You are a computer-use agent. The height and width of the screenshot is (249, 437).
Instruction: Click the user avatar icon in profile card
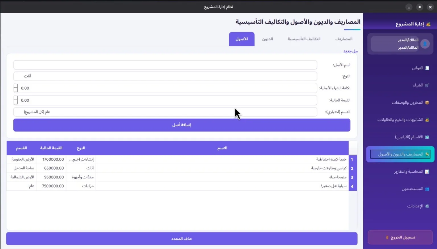(x=425, y=44)
